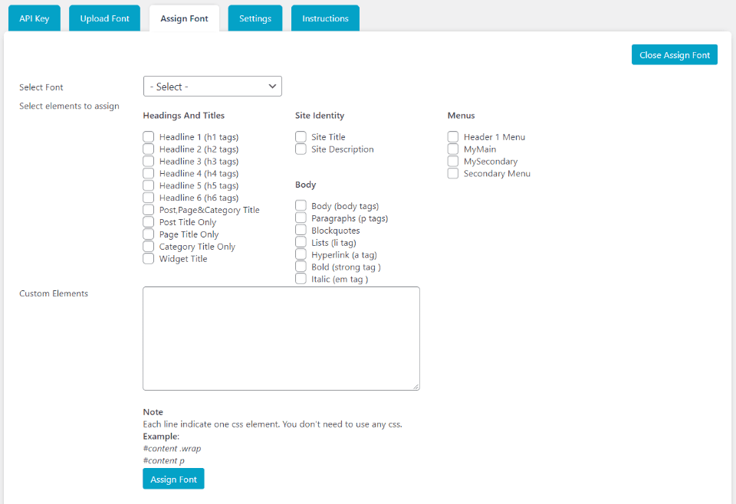Open the Instructions tab
Image resolution: width=736 pixels, height=504 pixels.
(x=325, y=18)
